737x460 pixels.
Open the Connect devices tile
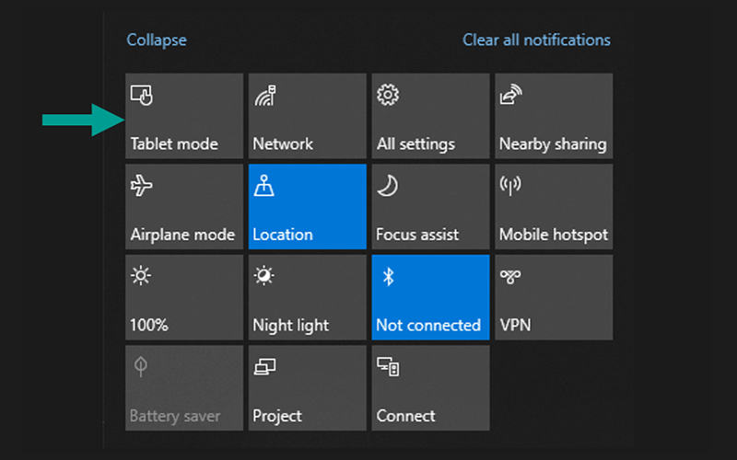coord(430,388)
